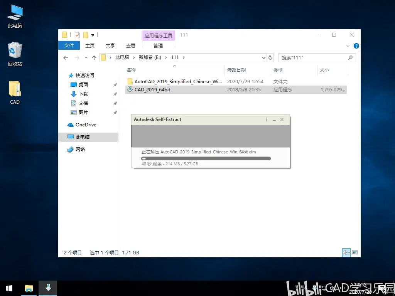The width and height of the screenshot is (395, 296).
Task: Open File Explorer from the taskbar
Action: pos(29,288)
